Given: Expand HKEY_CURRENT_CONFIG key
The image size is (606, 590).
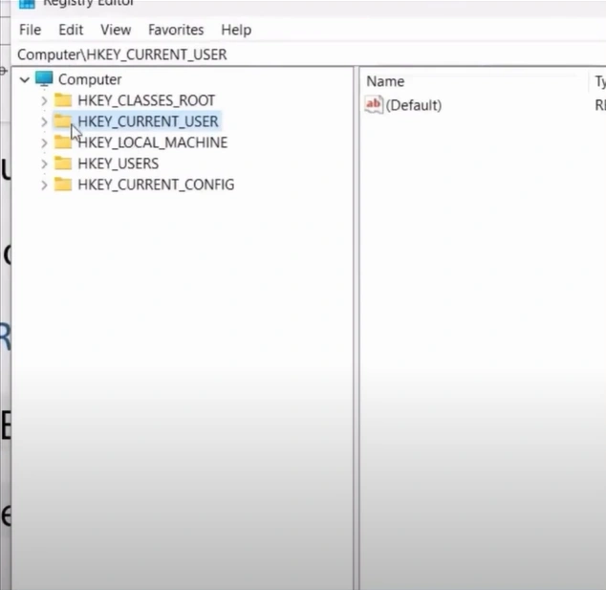Looking at the screenshot, I should coord(44,185).
